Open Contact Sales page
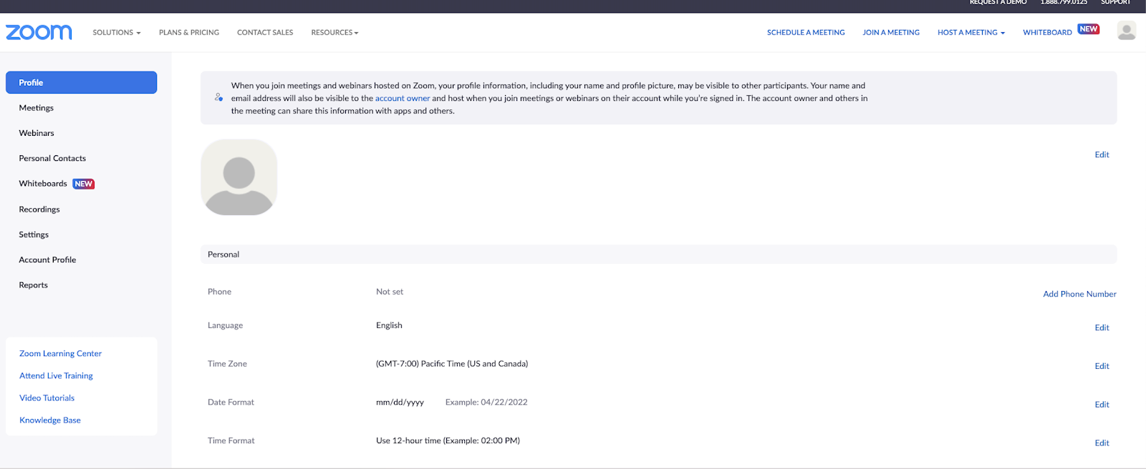The height and width of the screenshot is (469, 1146). [x=265, y=32]
